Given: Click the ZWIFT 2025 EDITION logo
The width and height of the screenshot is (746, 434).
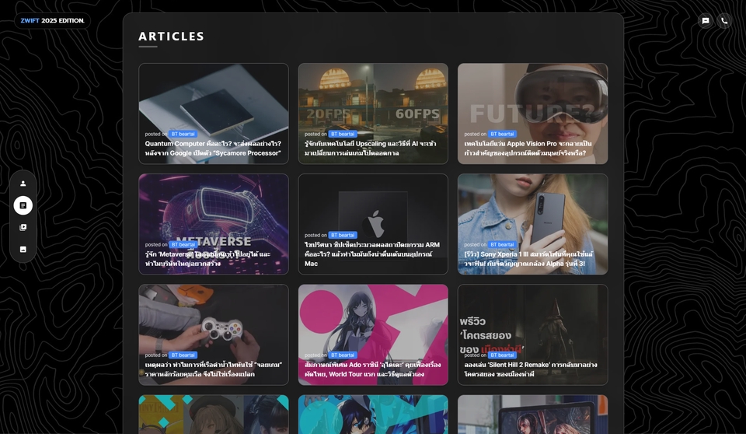Looking at the screenshot, I should pyautogui.click(x=52, y=20).
